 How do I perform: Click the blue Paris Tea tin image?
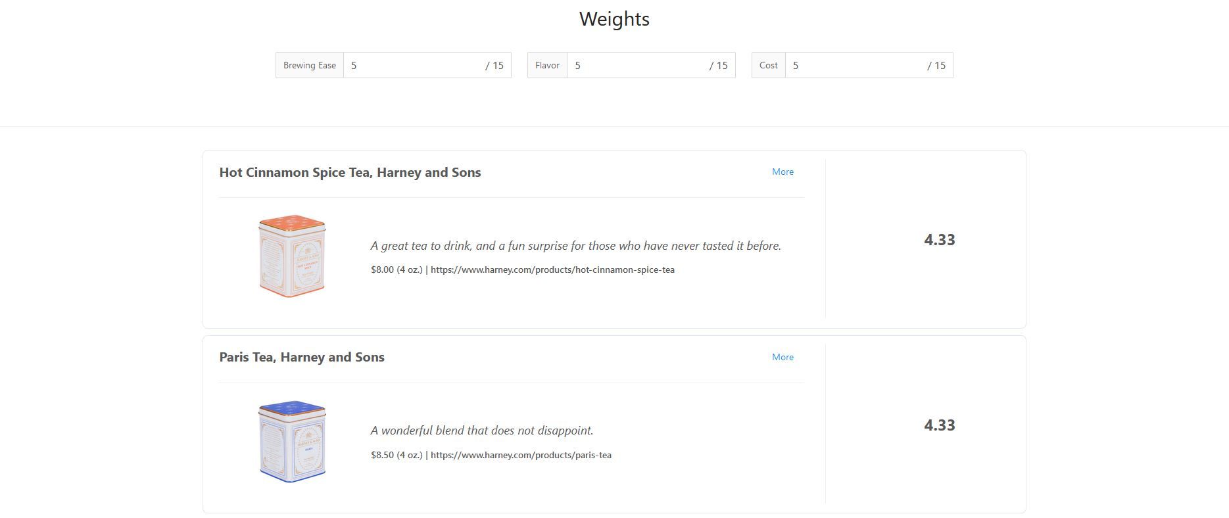[292, 441]
